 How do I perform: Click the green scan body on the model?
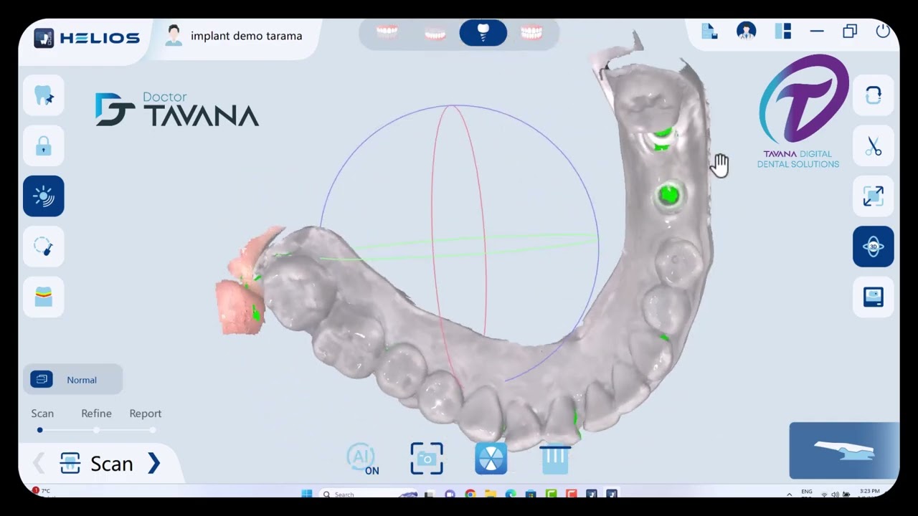tap(669, 195)
